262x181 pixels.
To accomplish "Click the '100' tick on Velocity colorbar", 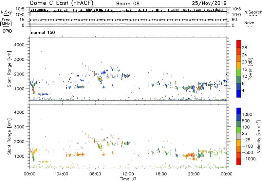I will [x=246, y=127].
